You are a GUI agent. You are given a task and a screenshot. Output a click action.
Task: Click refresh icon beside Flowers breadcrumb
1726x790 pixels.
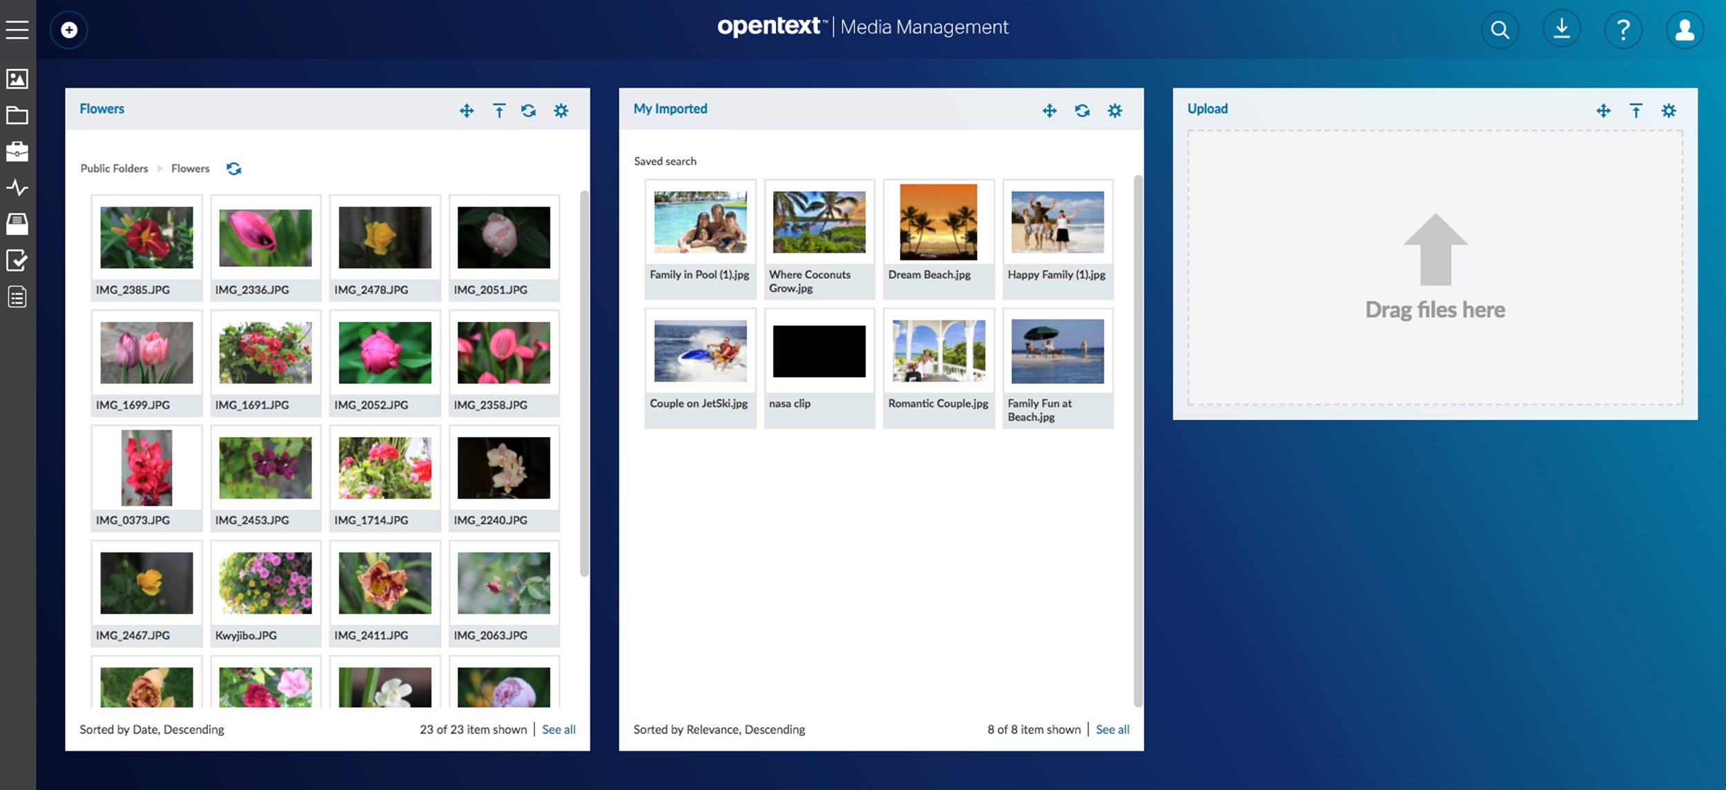tap(234, 168)
